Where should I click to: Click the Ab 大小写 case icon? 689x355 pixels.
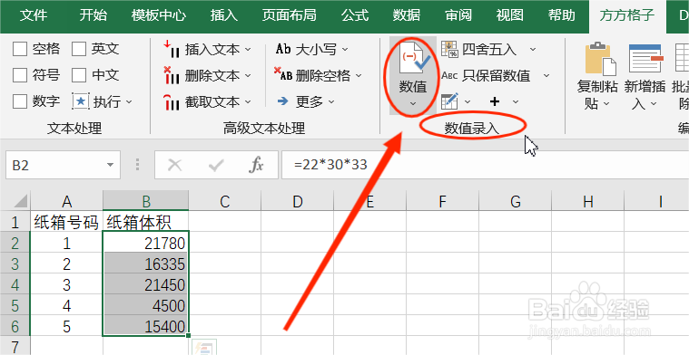pos(283,49)
